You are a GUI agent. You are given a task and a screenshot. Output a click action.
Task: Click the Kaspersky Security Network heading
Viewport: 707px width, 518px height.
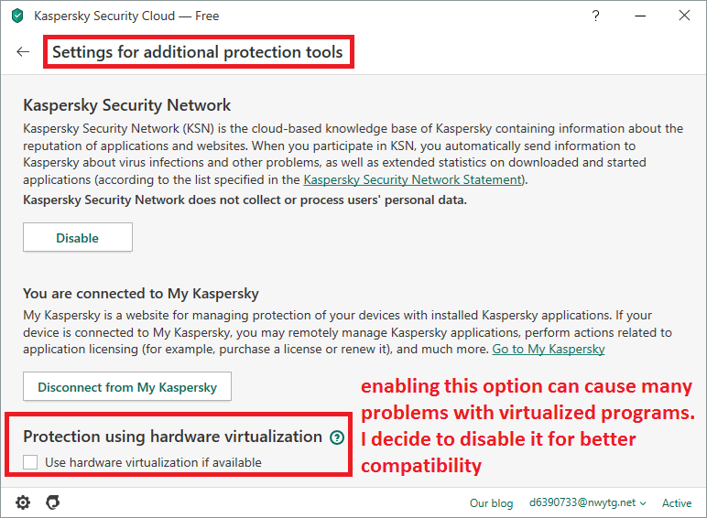[127, 105]
